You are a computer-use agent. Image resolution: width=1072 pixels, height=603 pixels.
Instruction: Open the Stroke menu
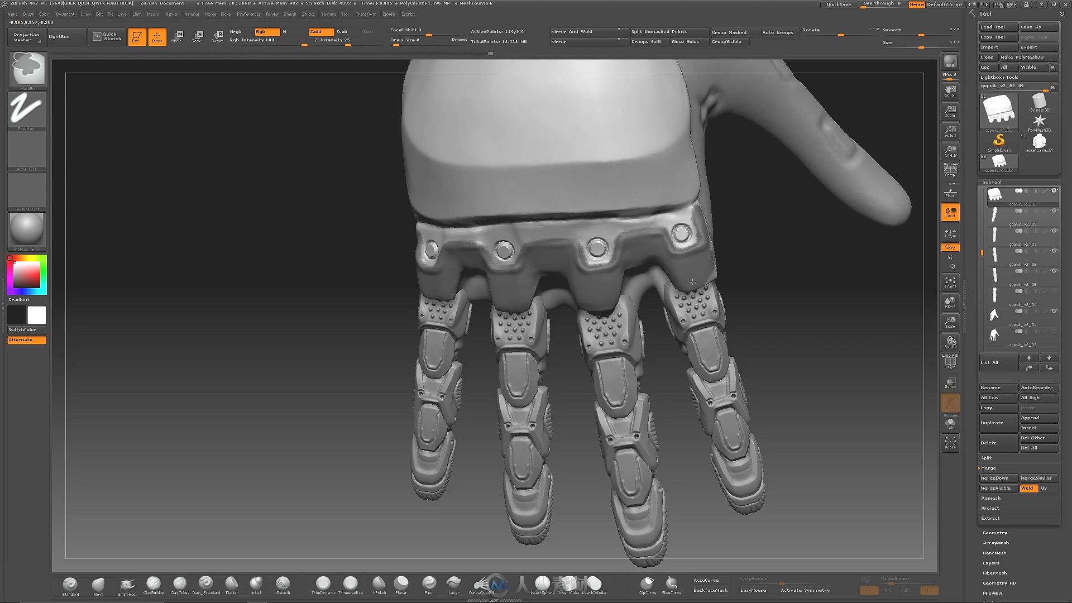(308, 14)
